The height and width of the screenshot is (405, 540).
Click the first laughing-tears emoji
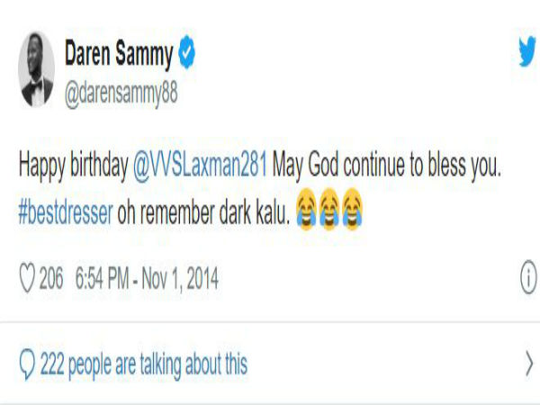[x=306, y=209]
